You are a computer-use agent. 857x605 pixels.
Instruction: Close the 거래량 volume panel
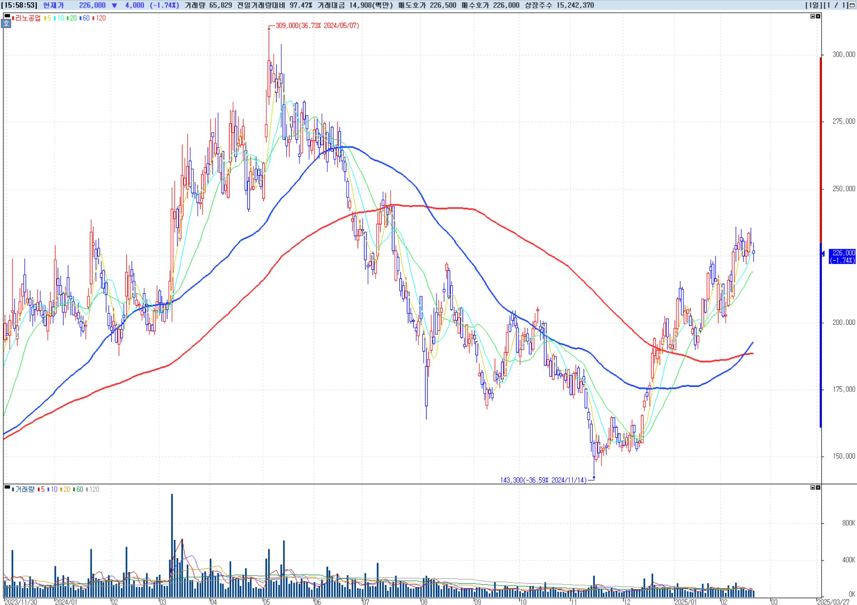pyautogui.click(x=818, y=488)
